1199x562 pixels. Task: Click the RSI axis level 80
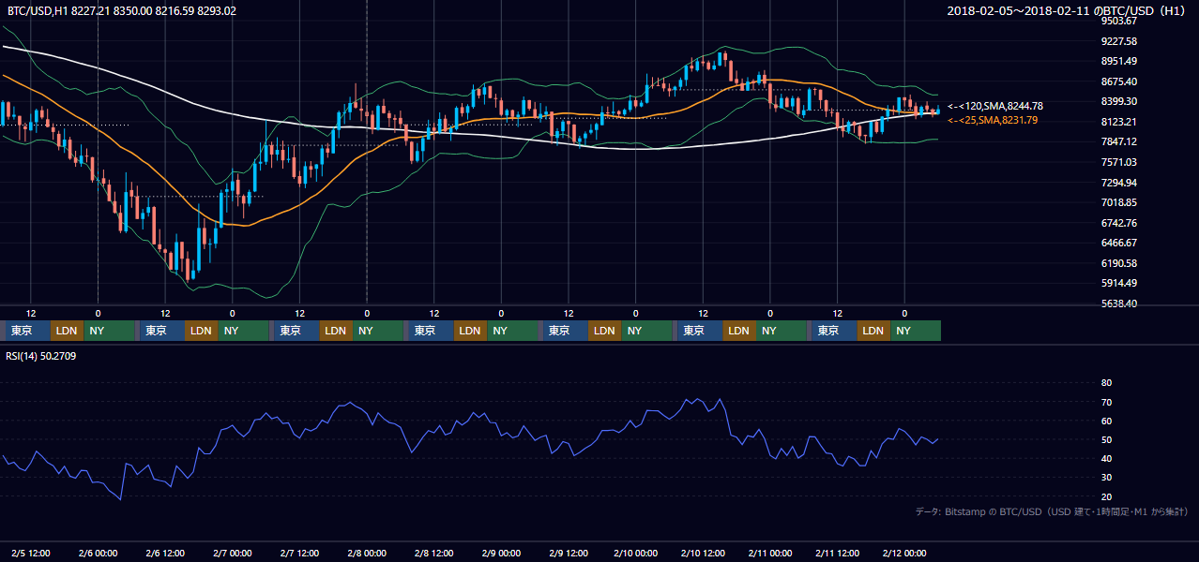click(1106, 383)
